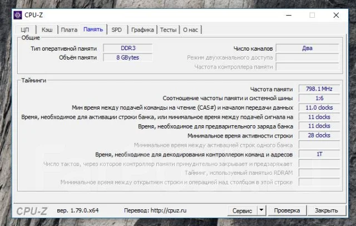The height and width of the screenshot is (226, 356).
Task: Close the CPU-Z window with X
Action: (x=336, y=15)
